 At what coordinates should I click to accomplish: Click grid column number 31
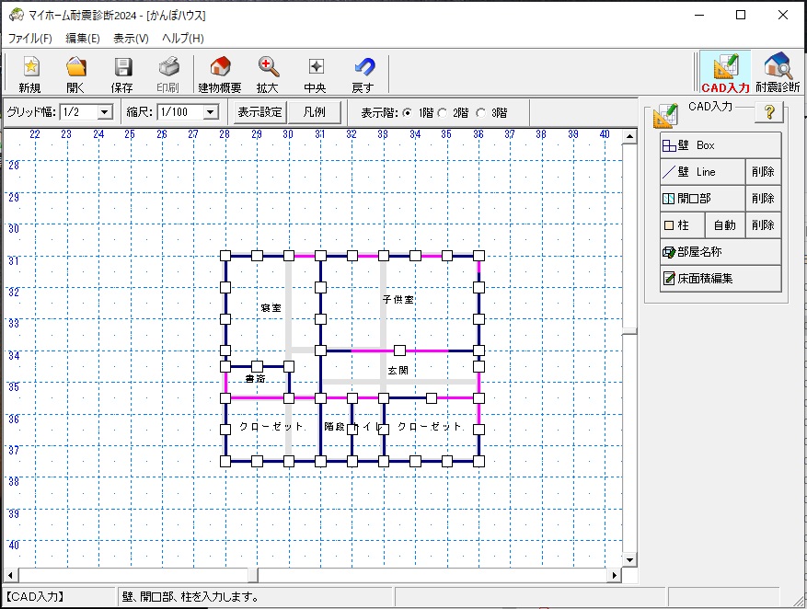click(320, 134)
